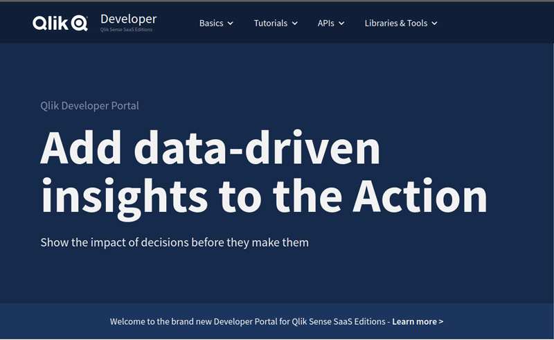This screenshot has width=554, height=340.
Task: Expand the chevron next to Libraries & Tools
Action: click(x=435, y=24)
